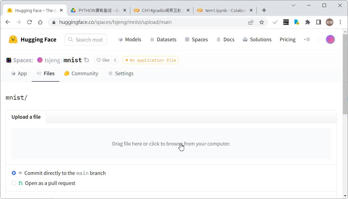Open Chrome's three-dot menu
348x199 pixels.
tap(340, 22)
